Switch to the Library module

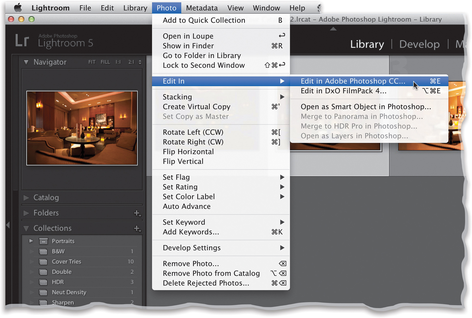[367, 44]
